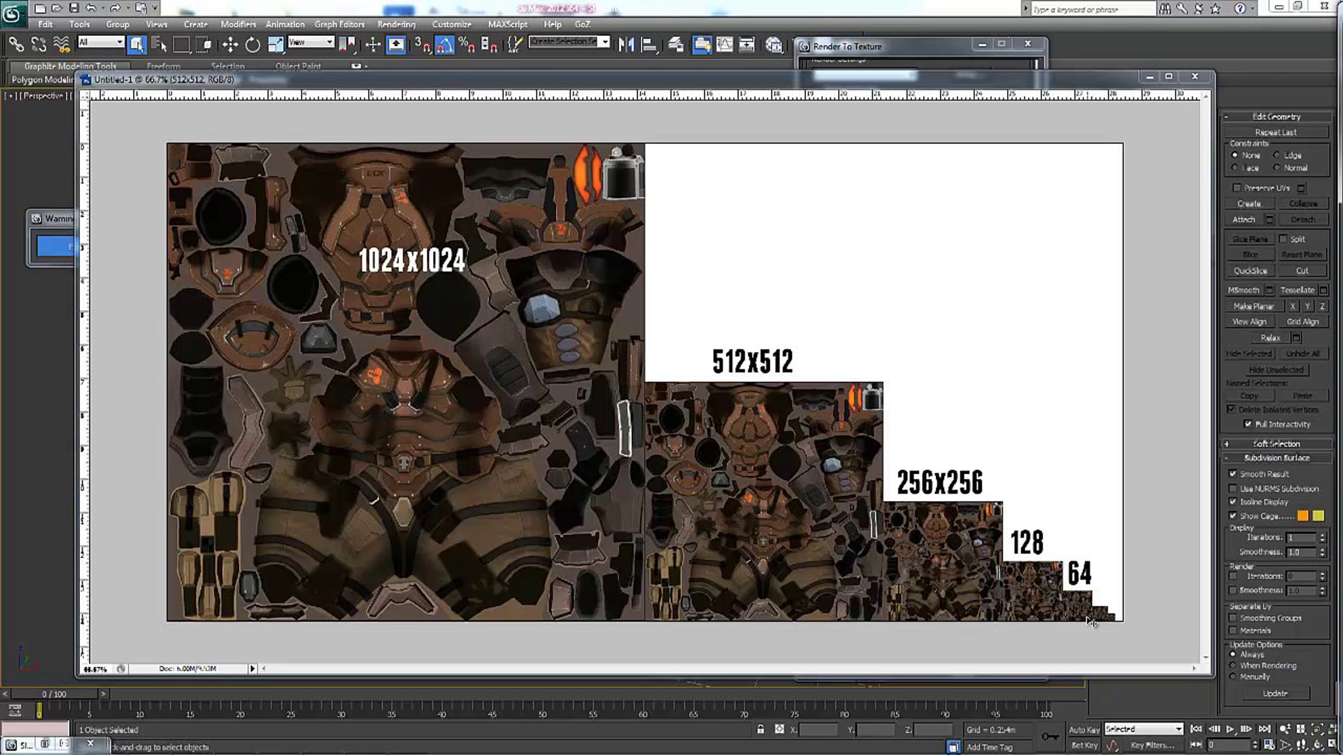Screen dimensions: 1343x755
Task: Activate the Select and Move tool
Action: [230, 44]
